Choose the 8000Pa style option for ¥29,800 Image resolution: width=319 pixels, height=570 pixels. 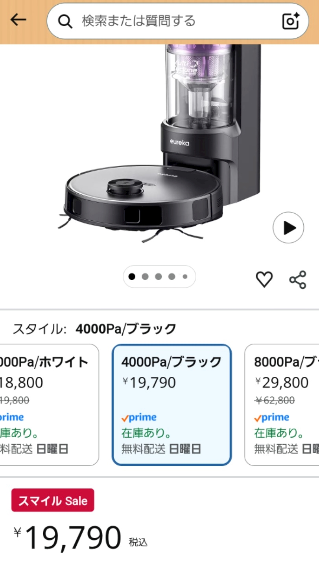(282, 405)
